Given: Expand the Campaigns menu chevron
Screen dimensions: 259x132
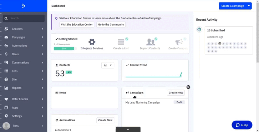Looking at the screenshot, I should (42, 37).
